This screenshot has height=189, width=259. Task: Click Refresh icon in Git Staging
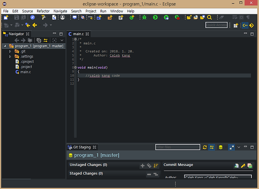[205, 147]
